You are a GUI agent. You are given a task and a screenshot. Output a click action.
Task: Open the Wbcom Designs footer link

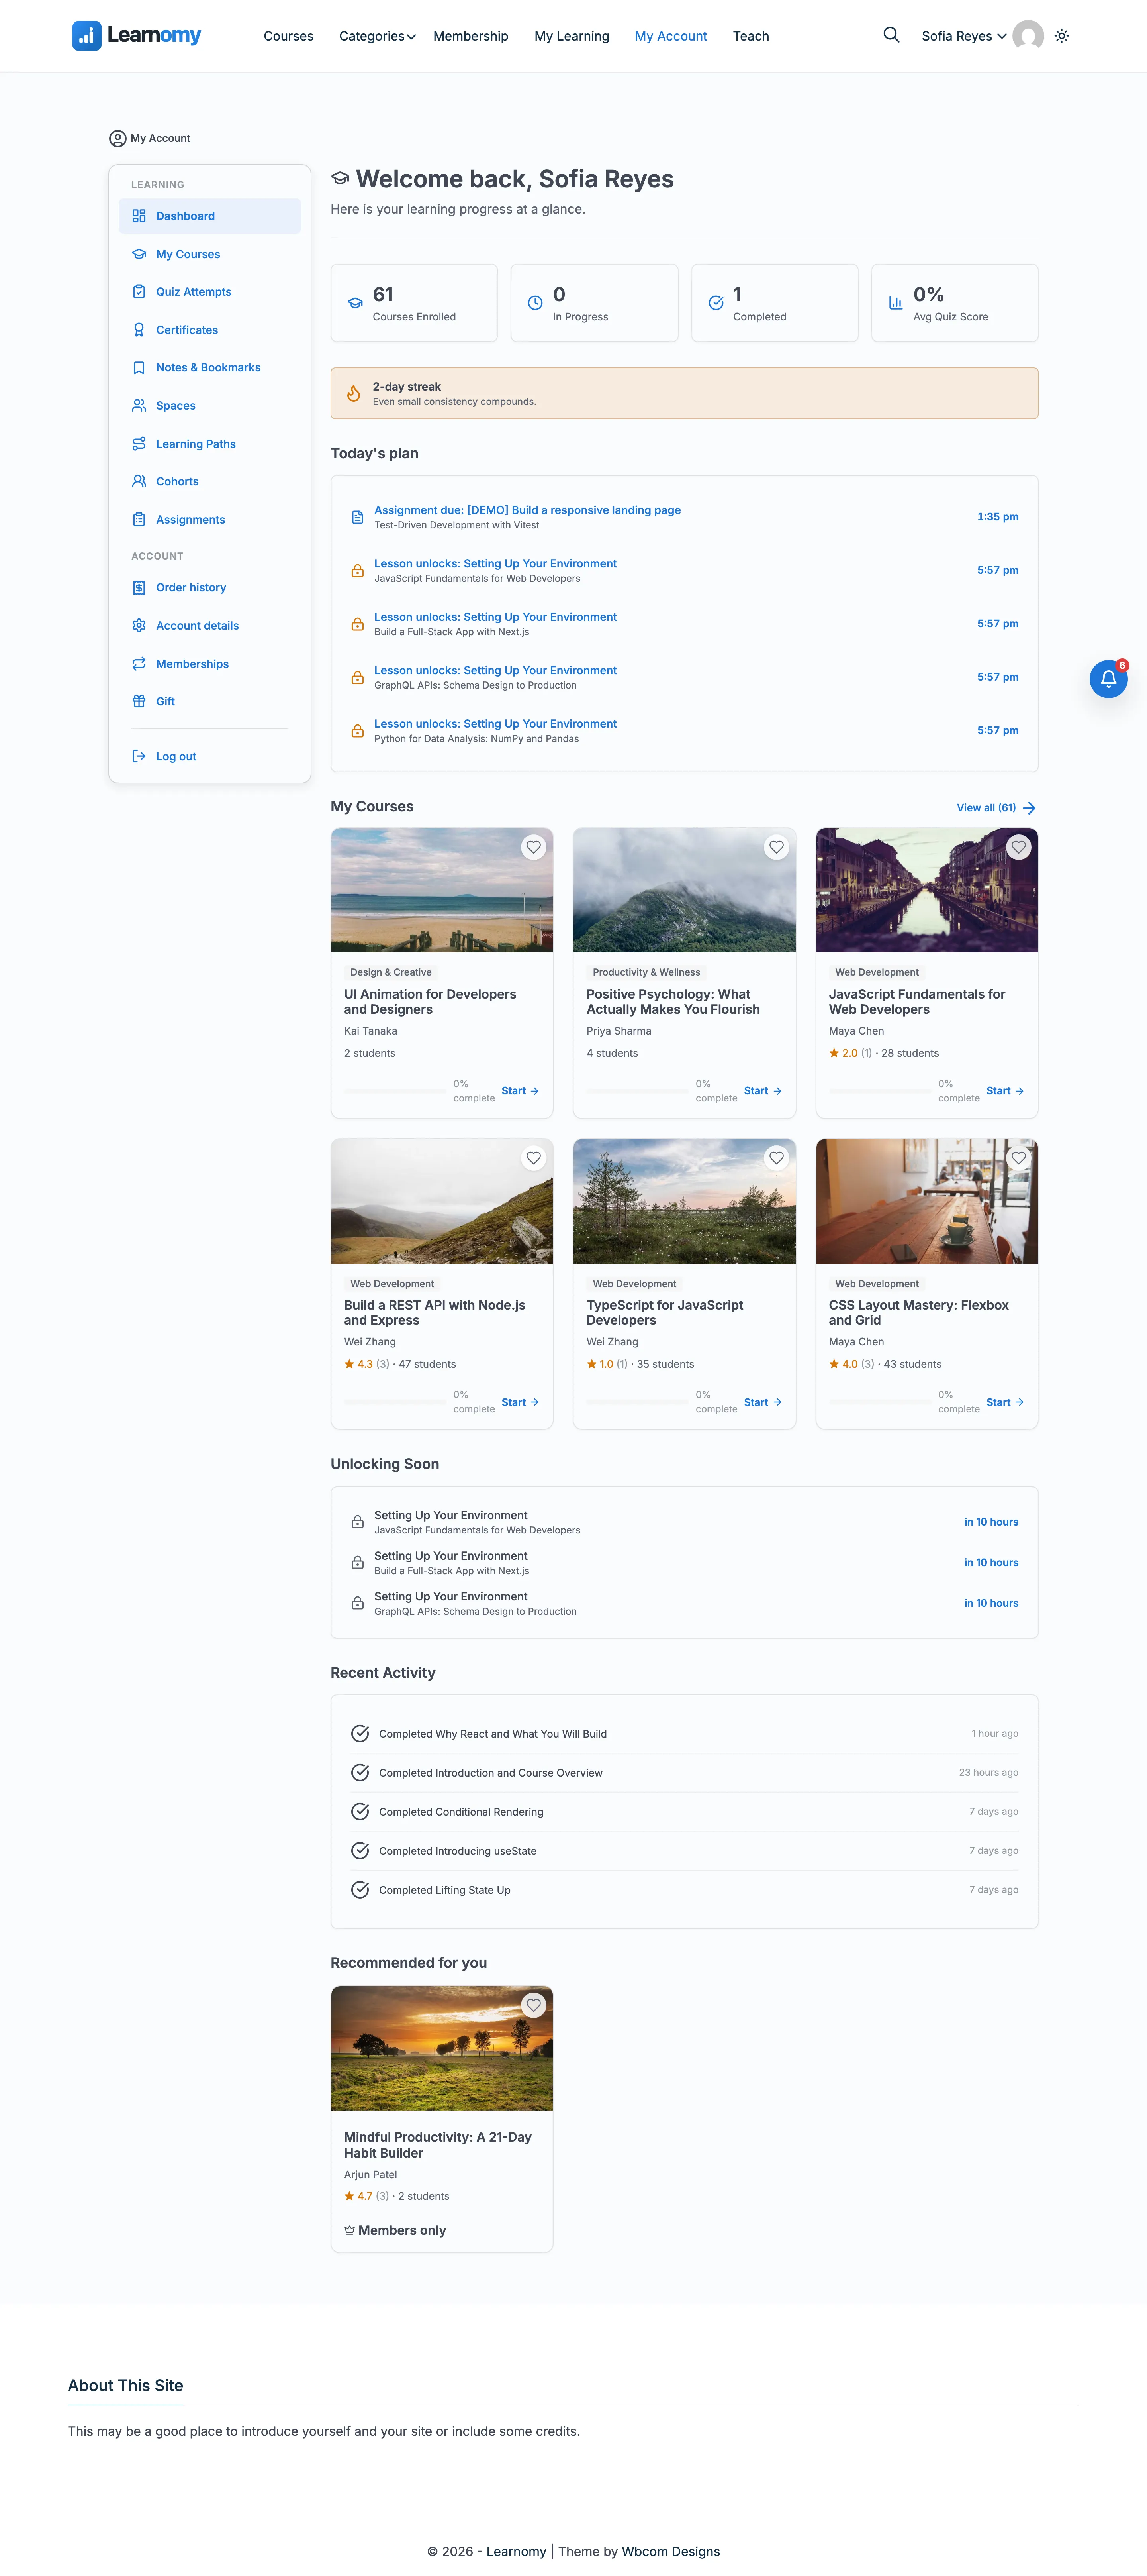(670, 2551)
